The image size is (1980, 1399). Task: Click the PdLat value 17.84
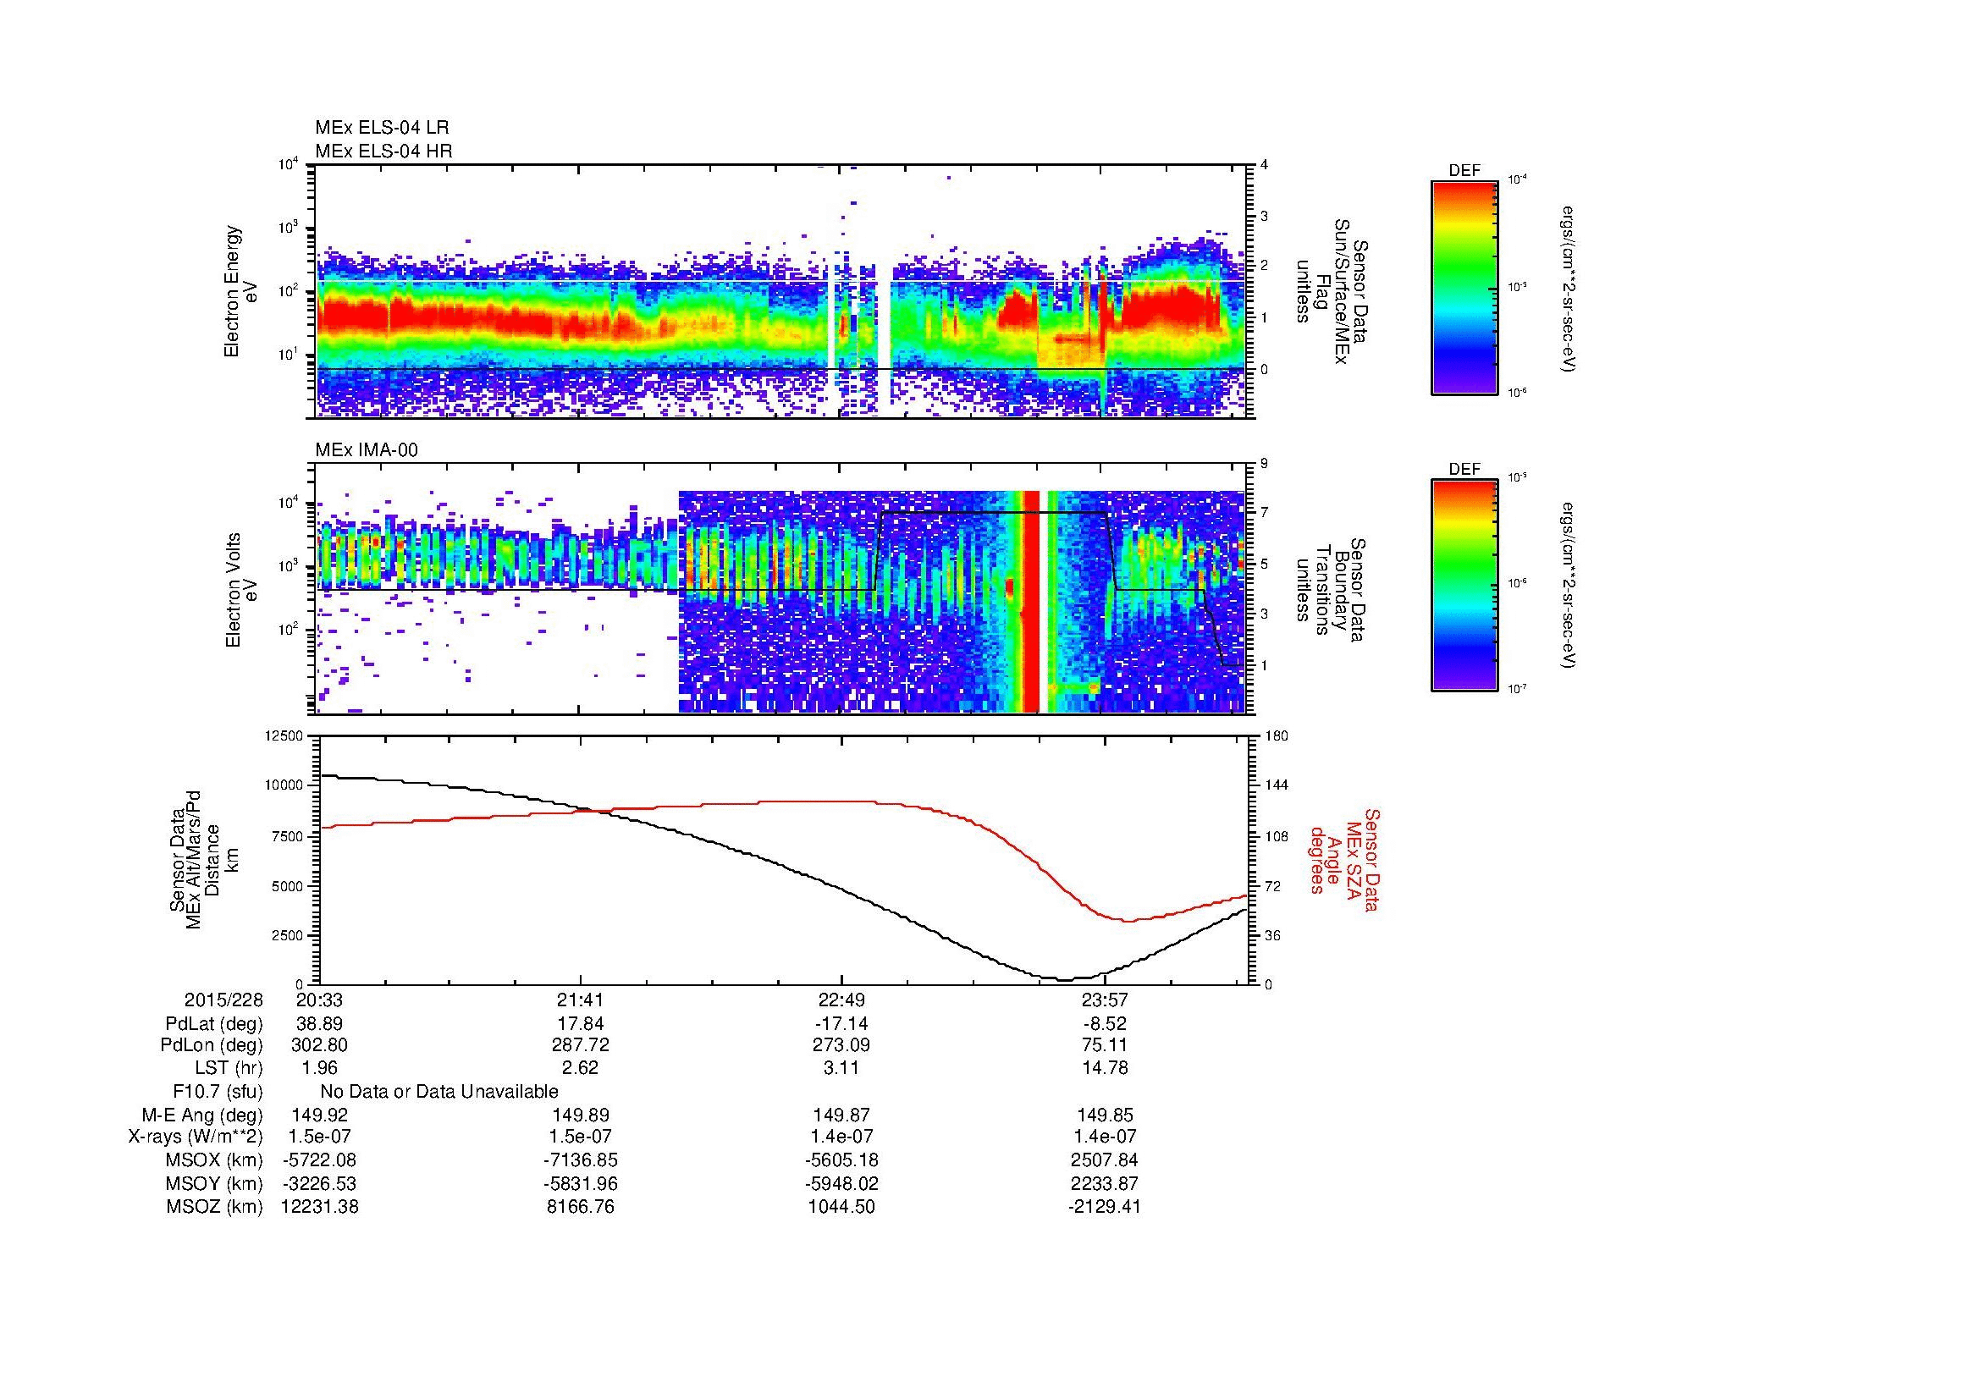click(581, 1024)
